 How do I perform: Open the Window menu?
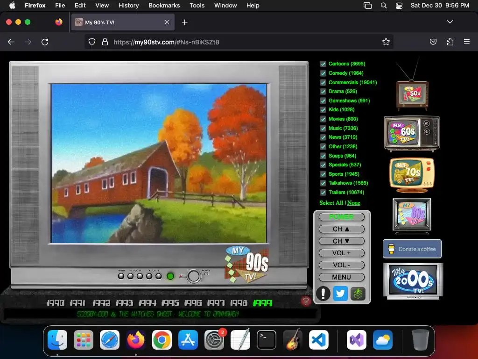(225, 5)
